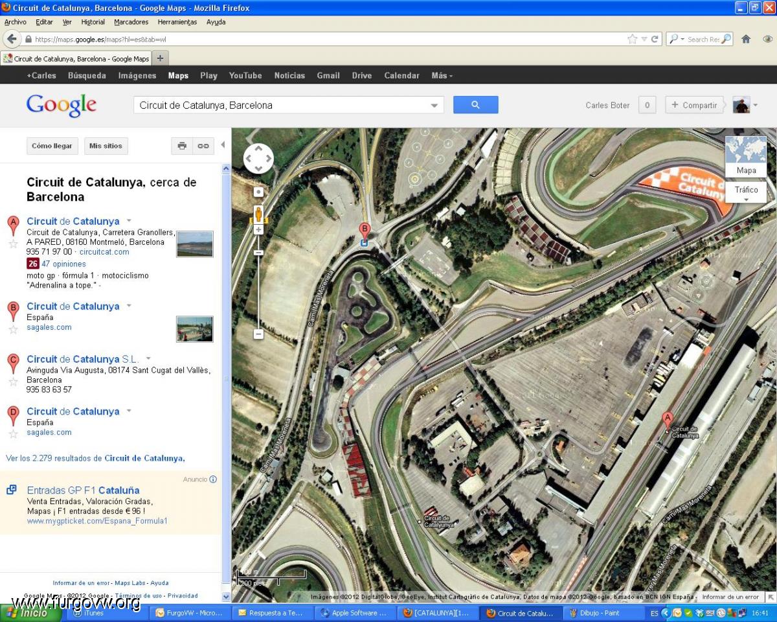Screen dimensions: 777x622
Task: Expand options arrow next to result A title
Action: [x=129, y=221]
